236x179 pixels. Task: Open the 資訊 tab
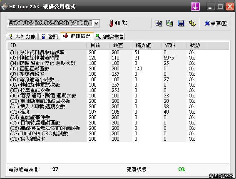click(x=50, y=37)
